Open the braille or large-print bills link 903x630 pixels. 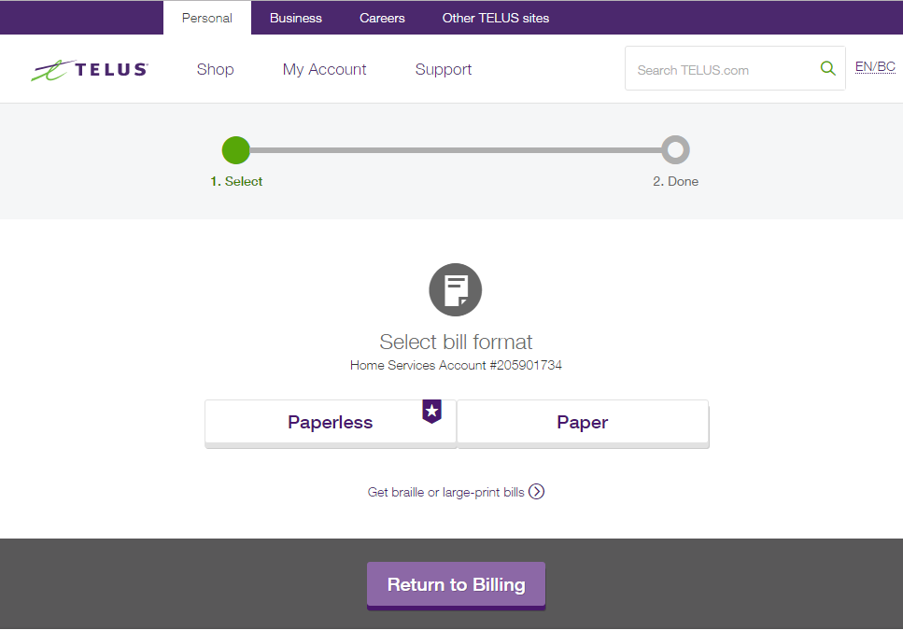pyautogui.click(x=445, y=491)
